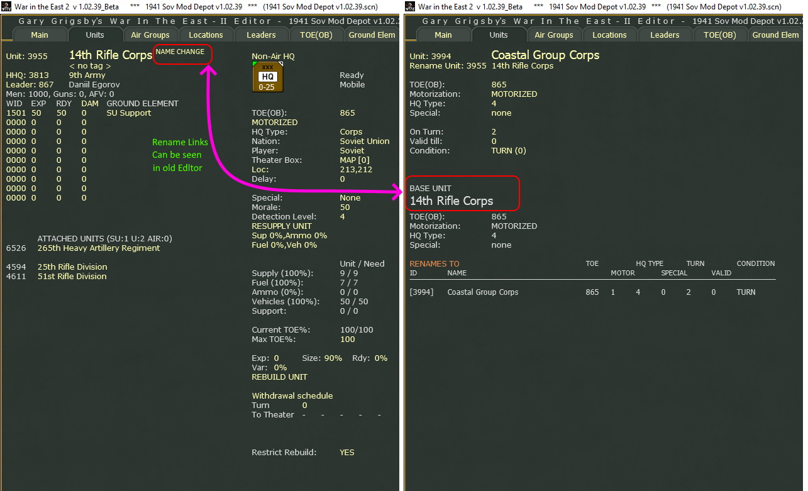Screen dimensions: 808x491
Task: Toggle MOTORIZED setting in left window
Action: (275, 123)
